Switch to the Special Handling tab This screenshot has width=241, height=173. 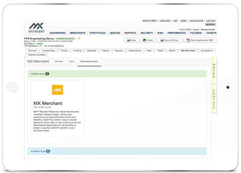click(x=37, y=55)
